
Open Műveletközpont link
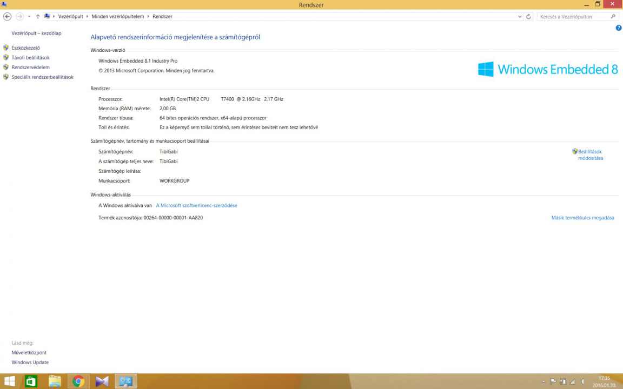[29, 352]
